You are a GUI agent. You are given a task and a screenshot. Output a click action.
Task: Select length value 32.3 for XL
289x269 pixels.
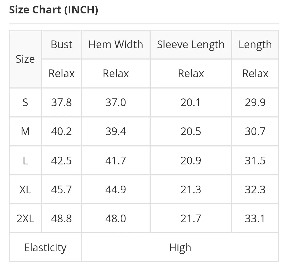click(x=255, y=190)
